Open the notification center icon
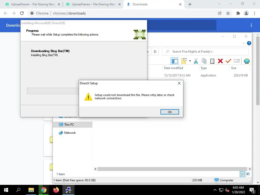 click(252, 190)
